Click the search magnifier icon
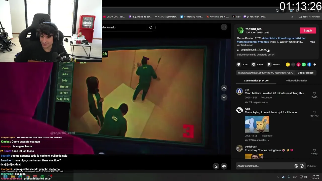 pos(151,27)
